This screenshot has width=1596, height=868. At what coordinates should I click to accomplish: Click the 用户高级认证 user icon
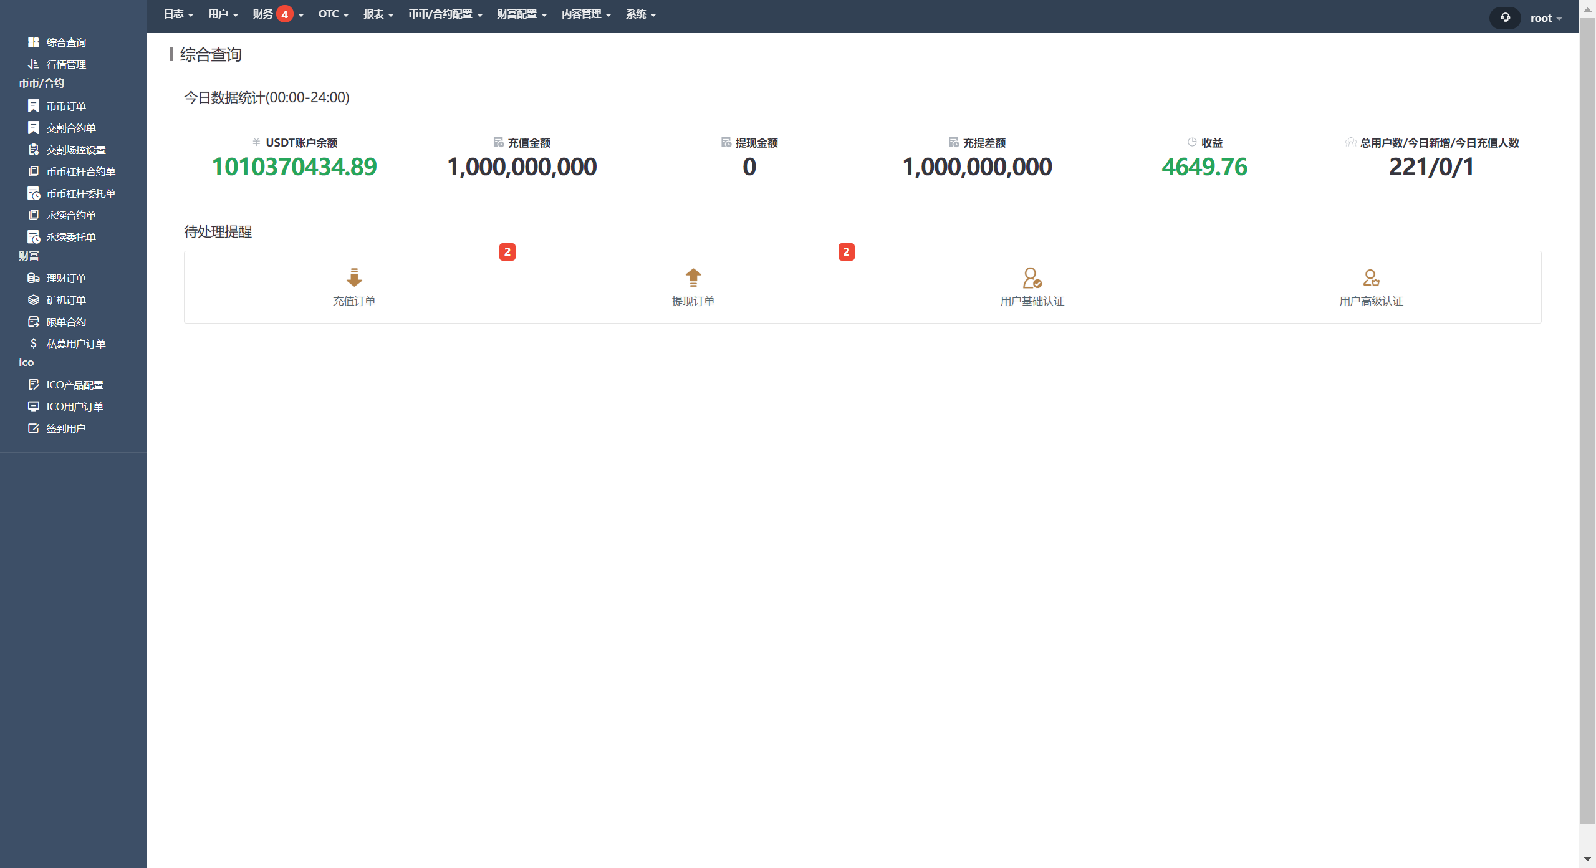(x=1371, y=277)
